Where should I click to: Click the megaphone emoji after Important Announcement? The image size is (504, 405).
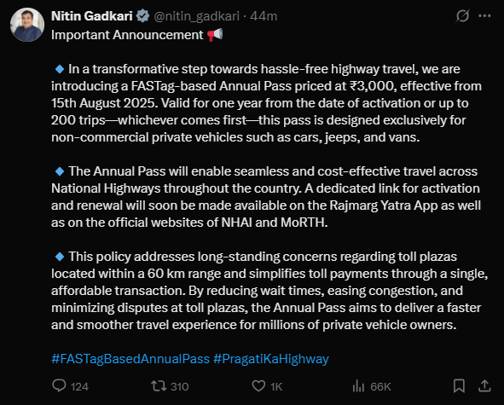click(215, 34)
